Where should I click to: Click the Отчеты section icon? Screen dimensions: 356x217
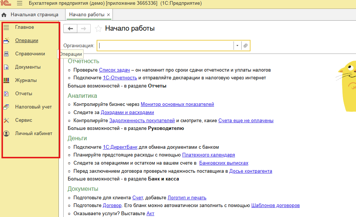tap(6, 94)
